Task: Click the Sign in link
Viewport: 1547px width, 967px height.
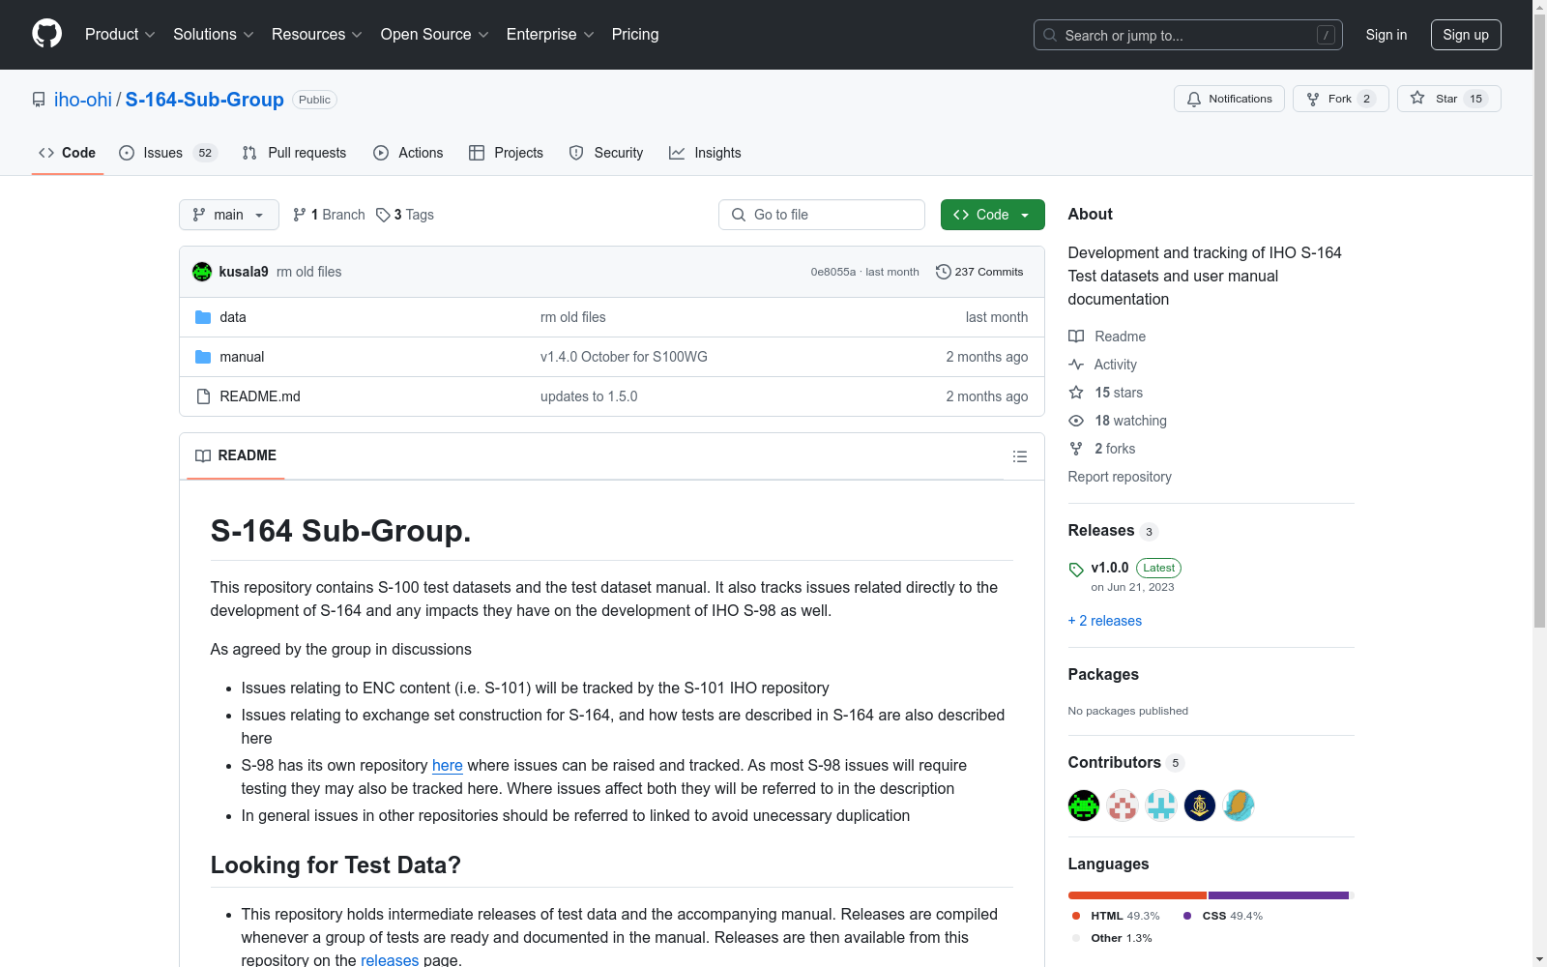Action: (1386, 35)
